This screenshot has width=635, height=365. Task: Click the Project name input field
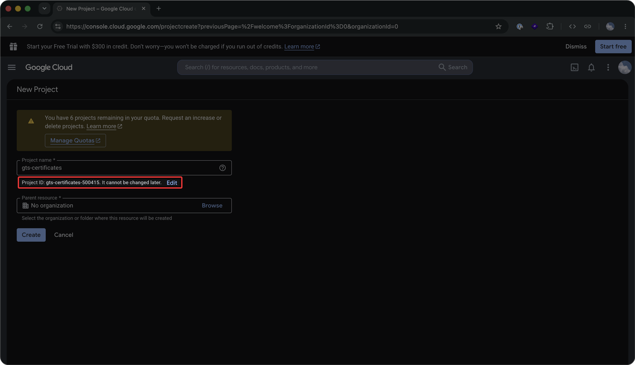124,168
